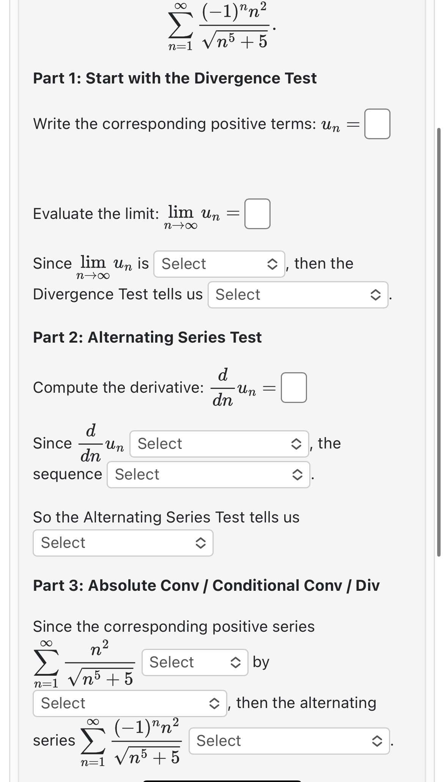Open the 'Since lim u_n is' dropdown

219,264
